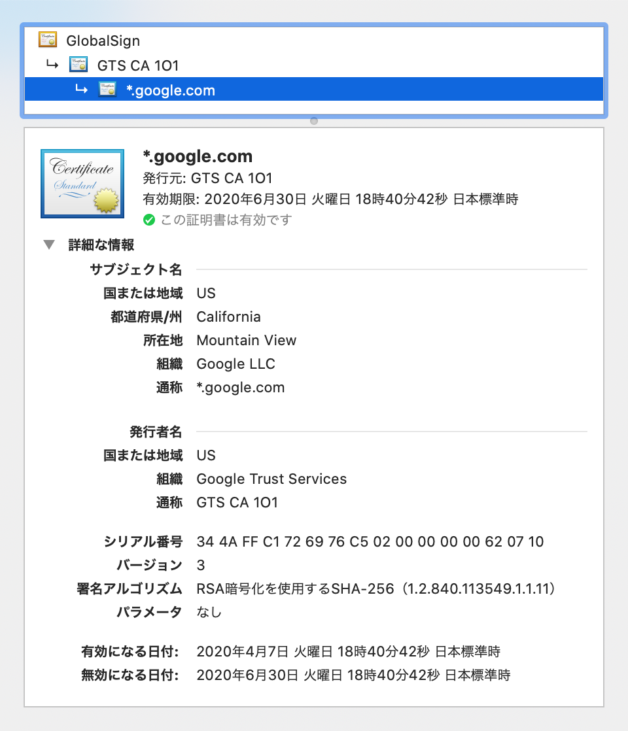Click the version value 3

click(201, 565)
